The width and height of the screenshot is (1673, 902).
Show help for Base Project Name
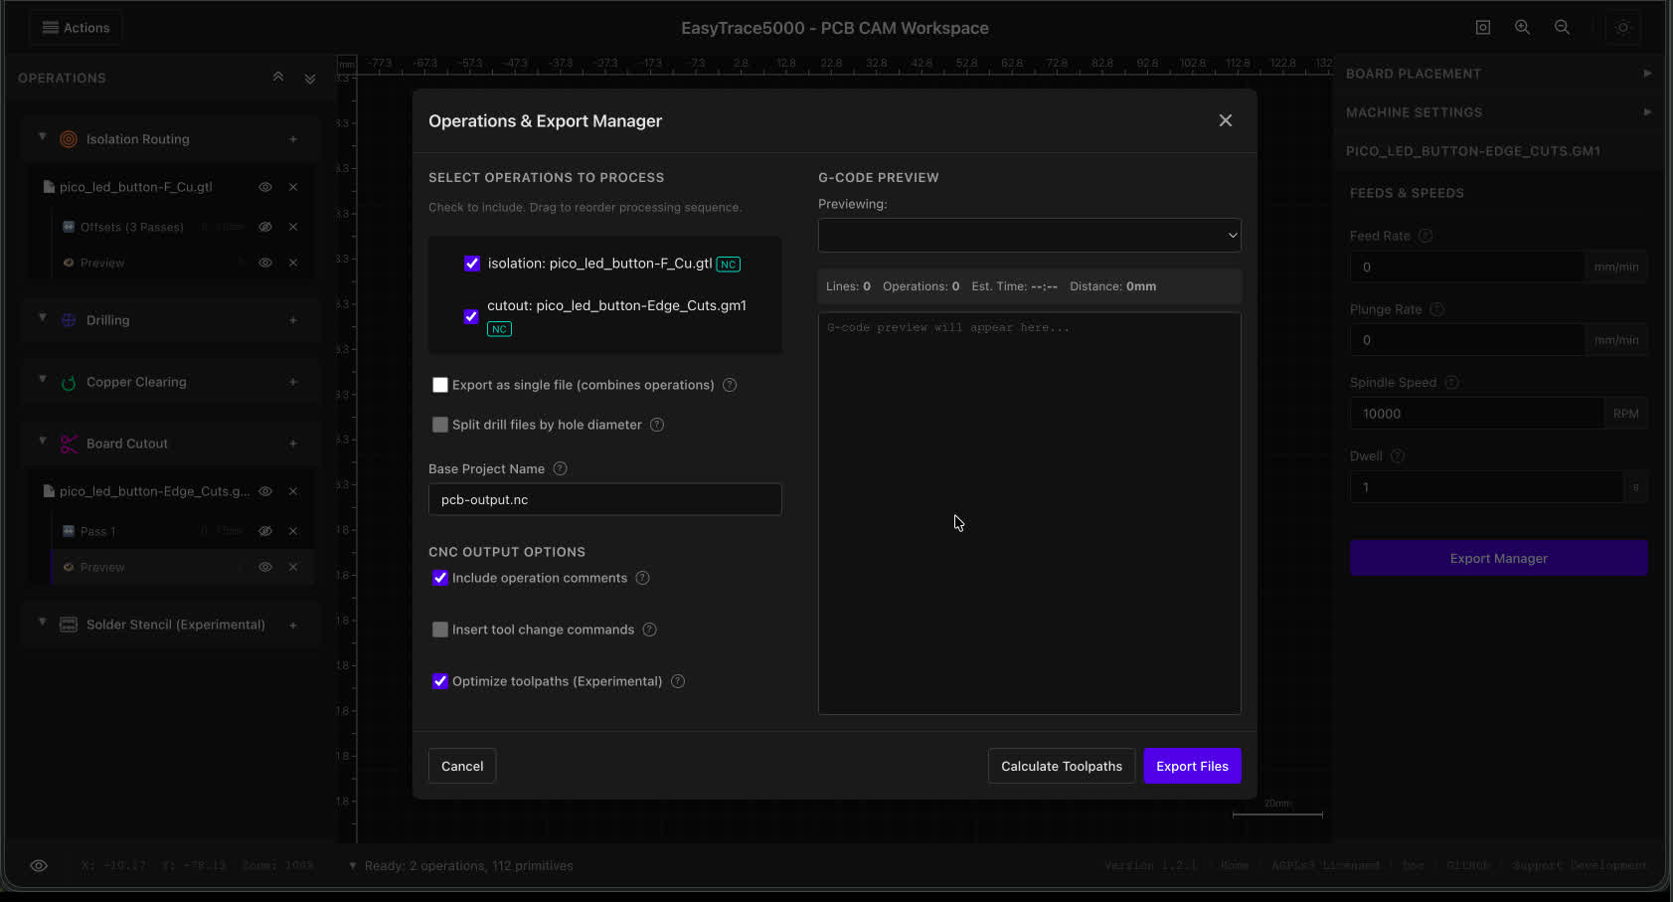[560, 468]
